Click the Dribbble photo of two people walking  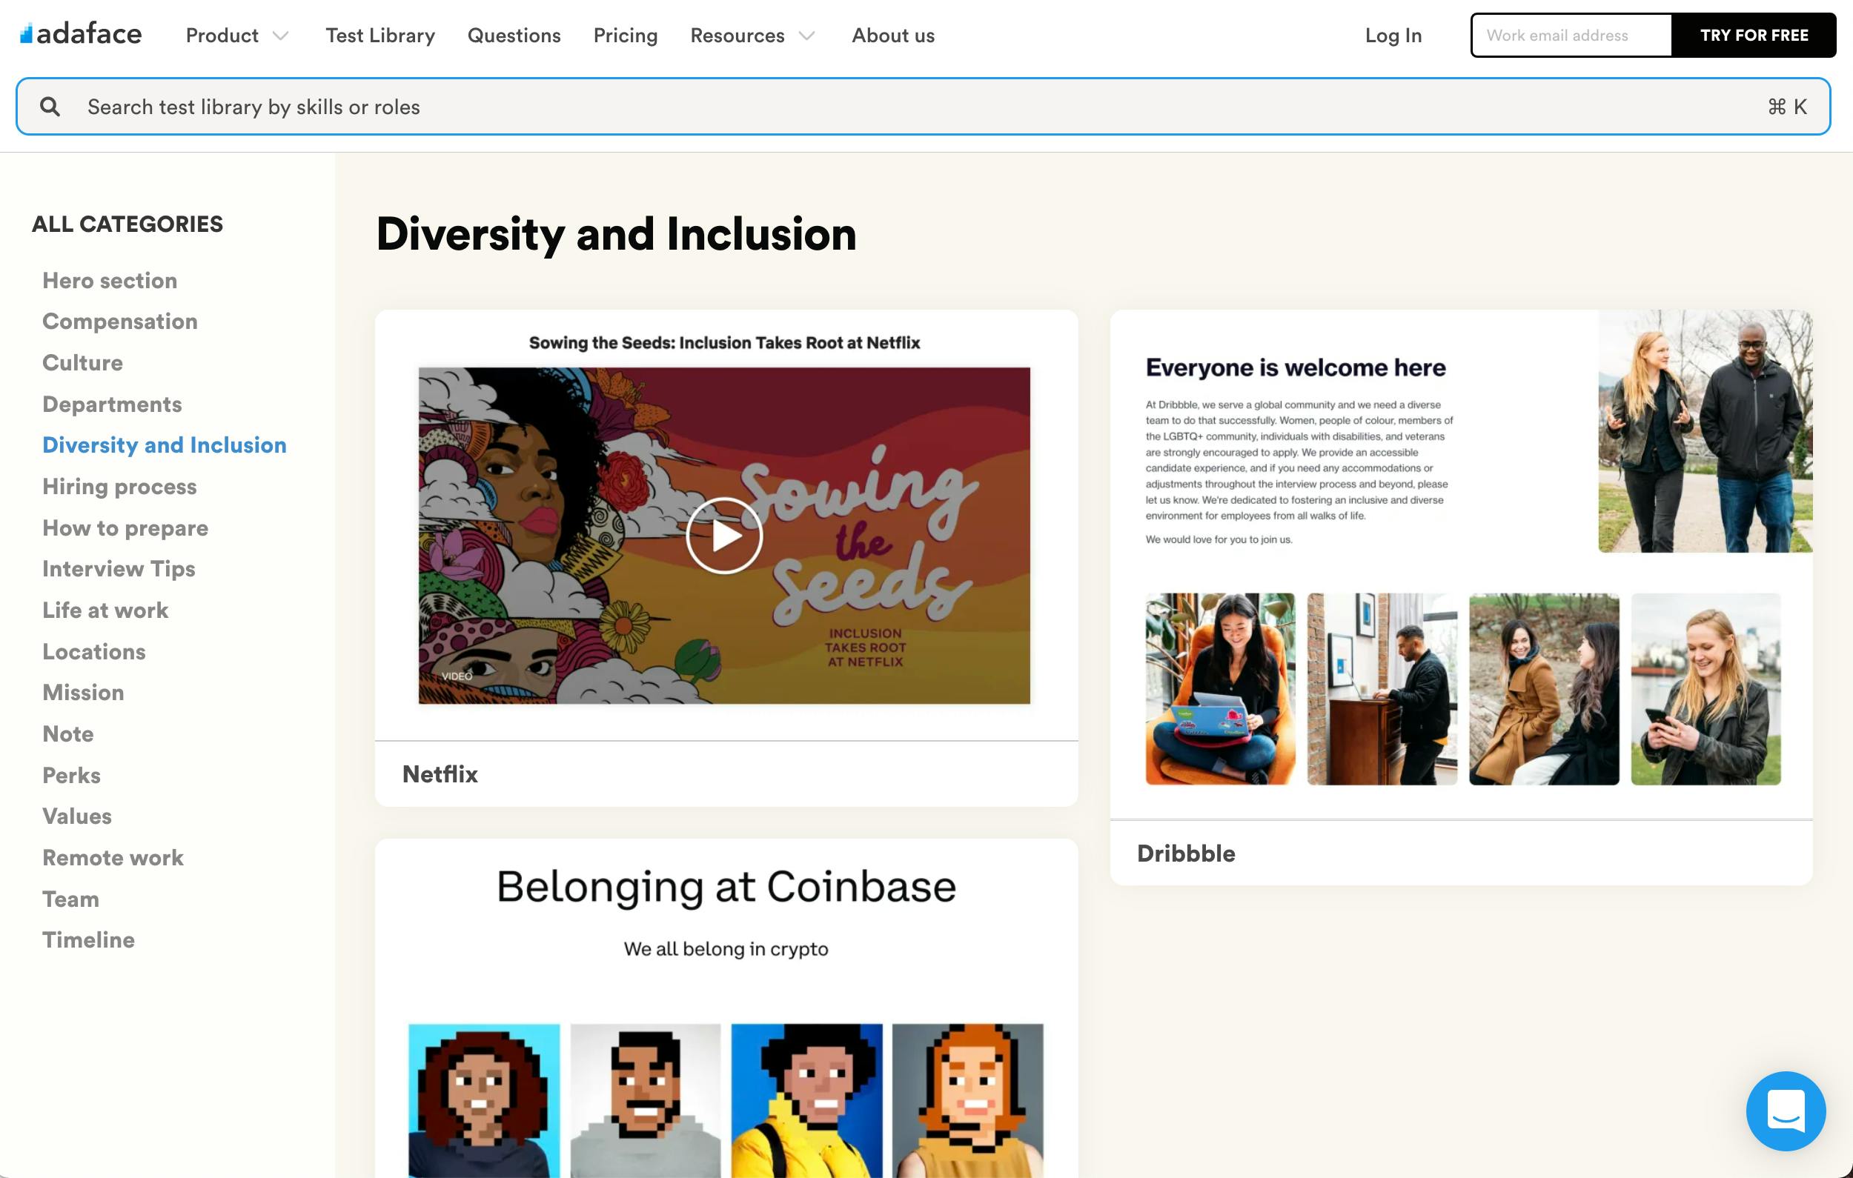[1705, 431]
